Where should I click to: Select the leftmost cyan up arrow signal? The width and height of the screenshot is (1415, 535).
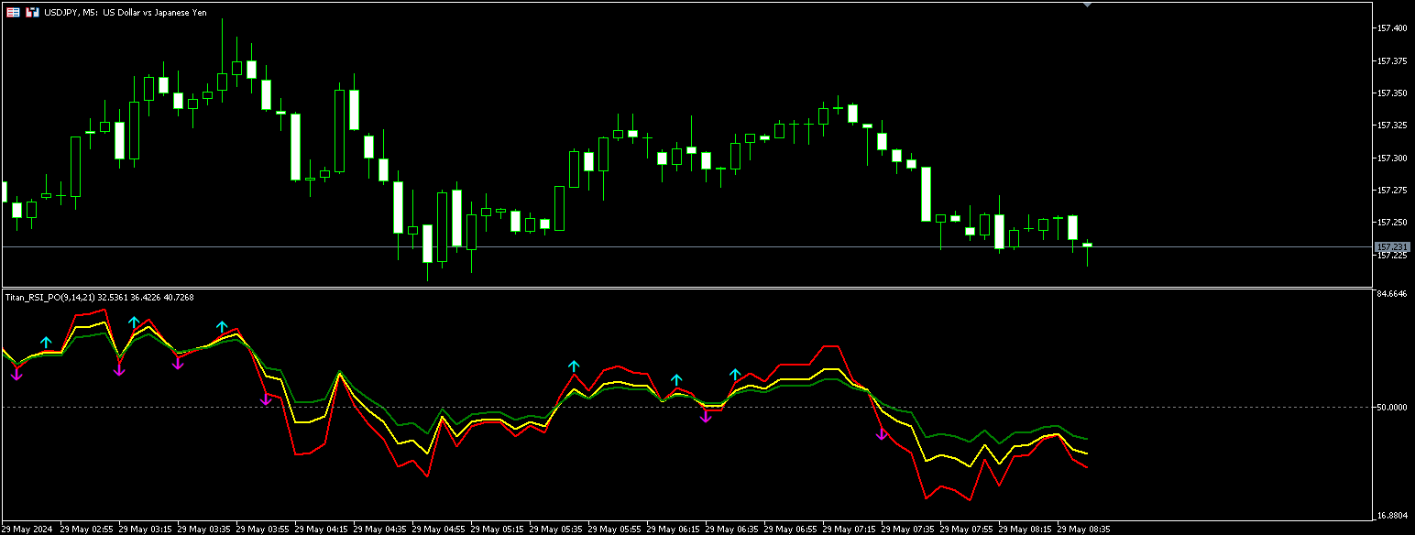[x=46, y=343]
